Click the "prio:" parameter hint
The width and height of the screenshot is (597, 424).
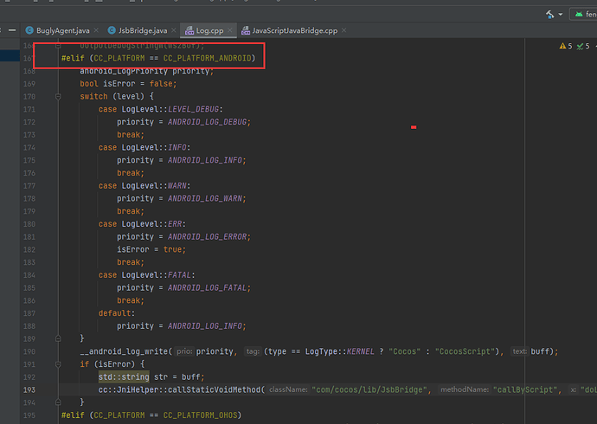click(184, 351)
